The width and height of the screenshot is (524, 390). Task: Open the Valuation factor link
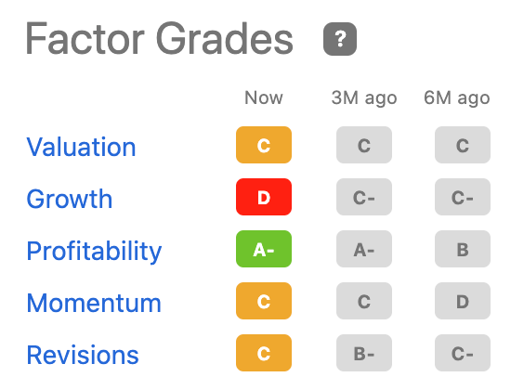tap(81, 147)
